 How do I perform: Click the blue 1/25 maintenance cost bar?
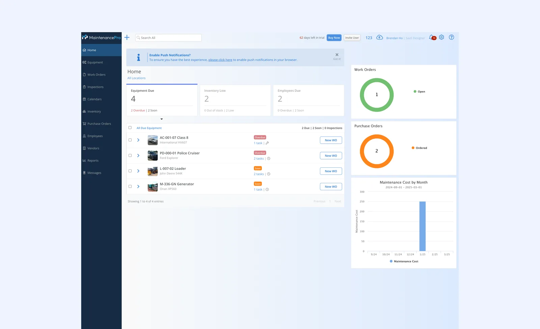(x=422, y=226)
